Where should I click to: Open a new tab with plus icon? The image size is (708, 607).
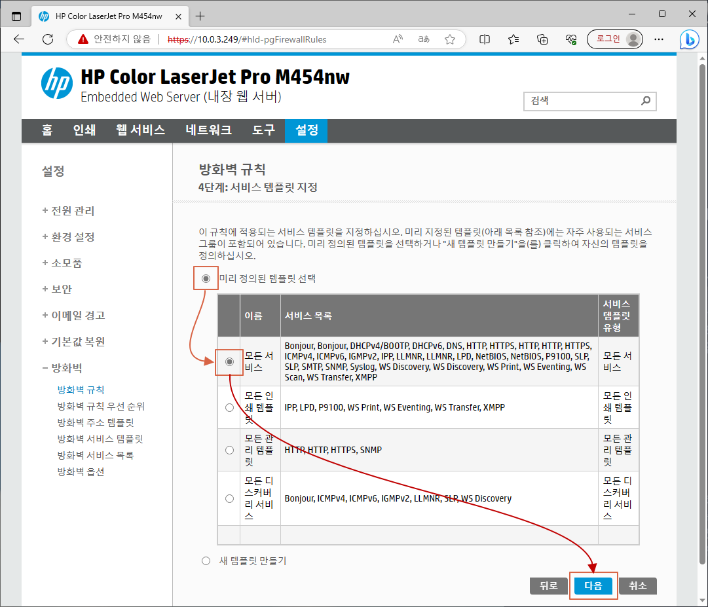[x=200, y=16]
